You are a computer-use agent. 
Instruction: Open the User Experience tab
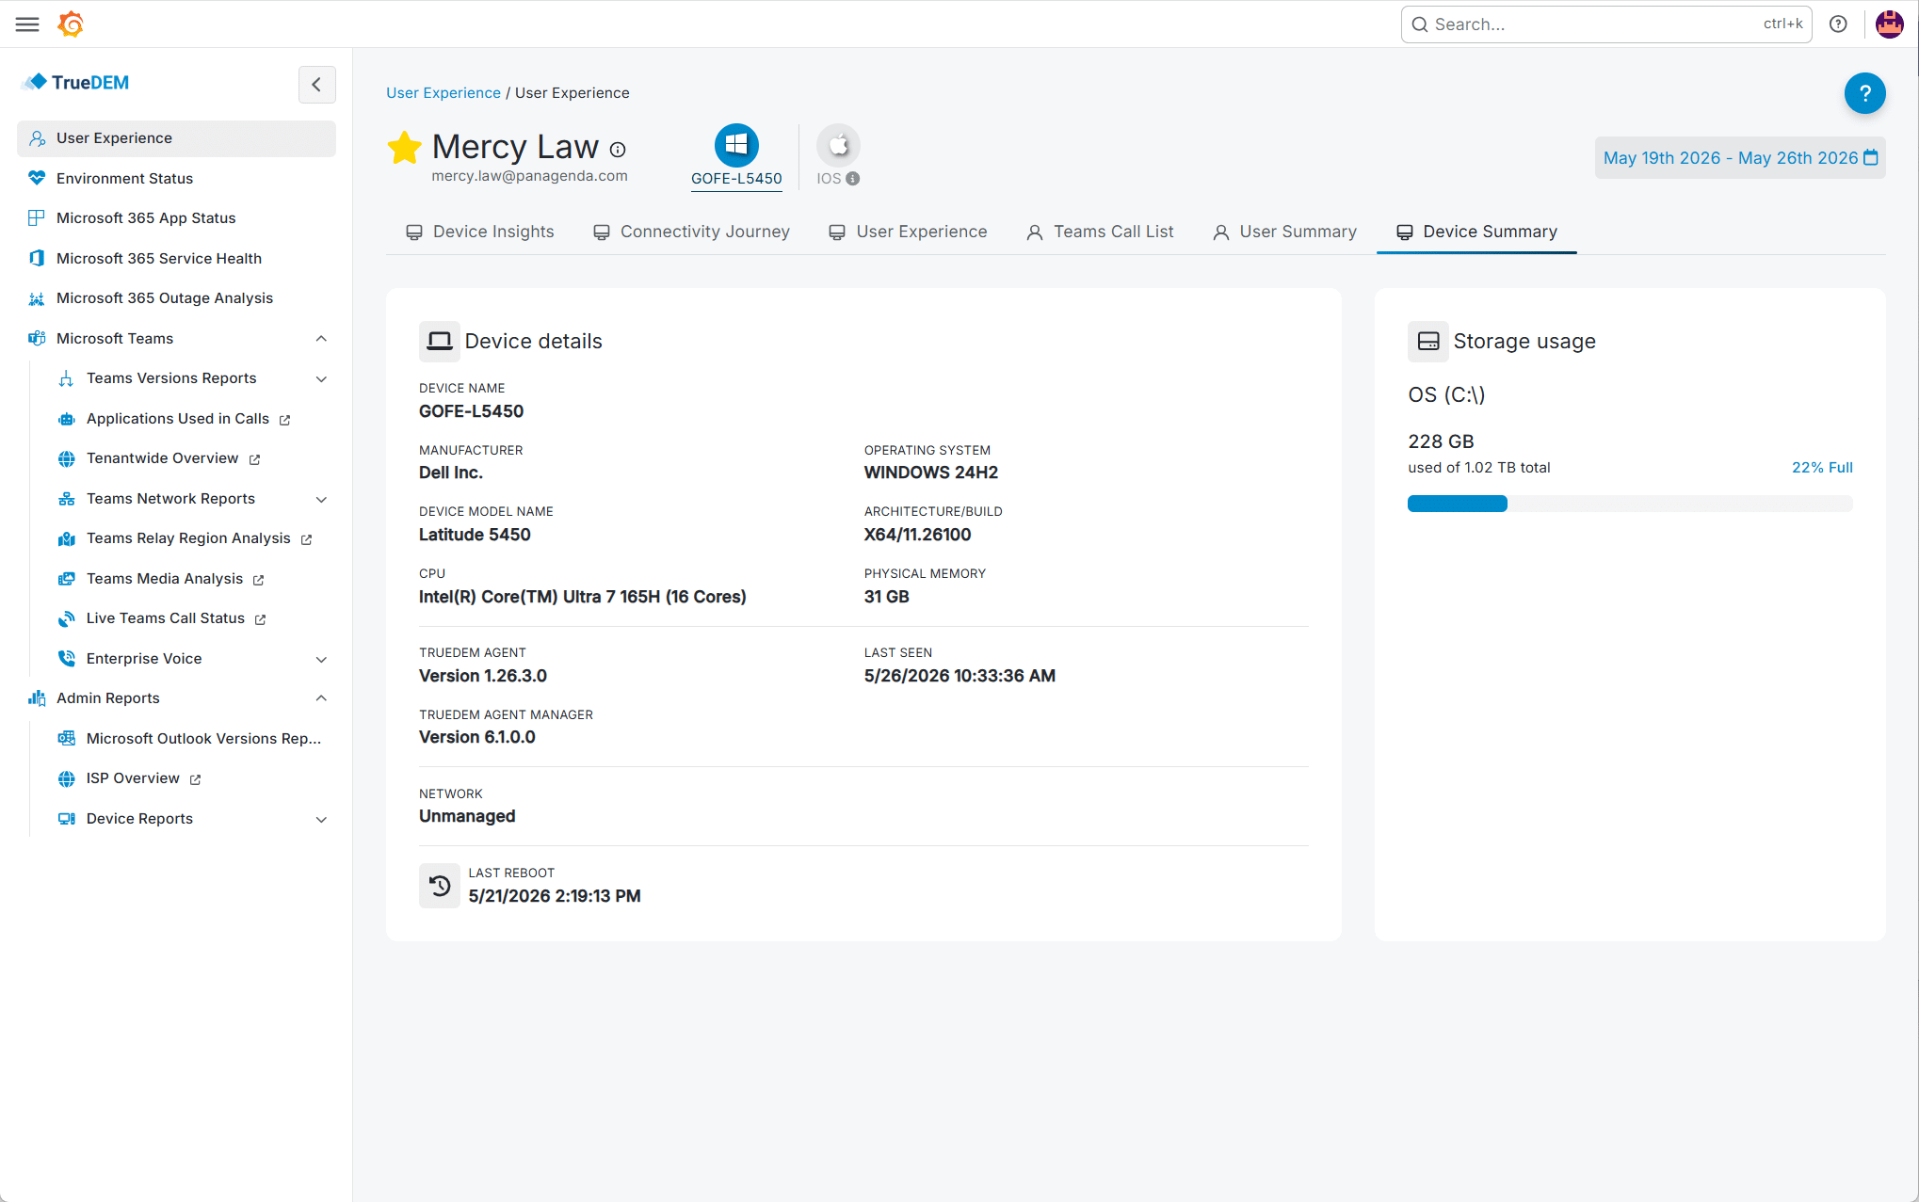pos(909,232)
